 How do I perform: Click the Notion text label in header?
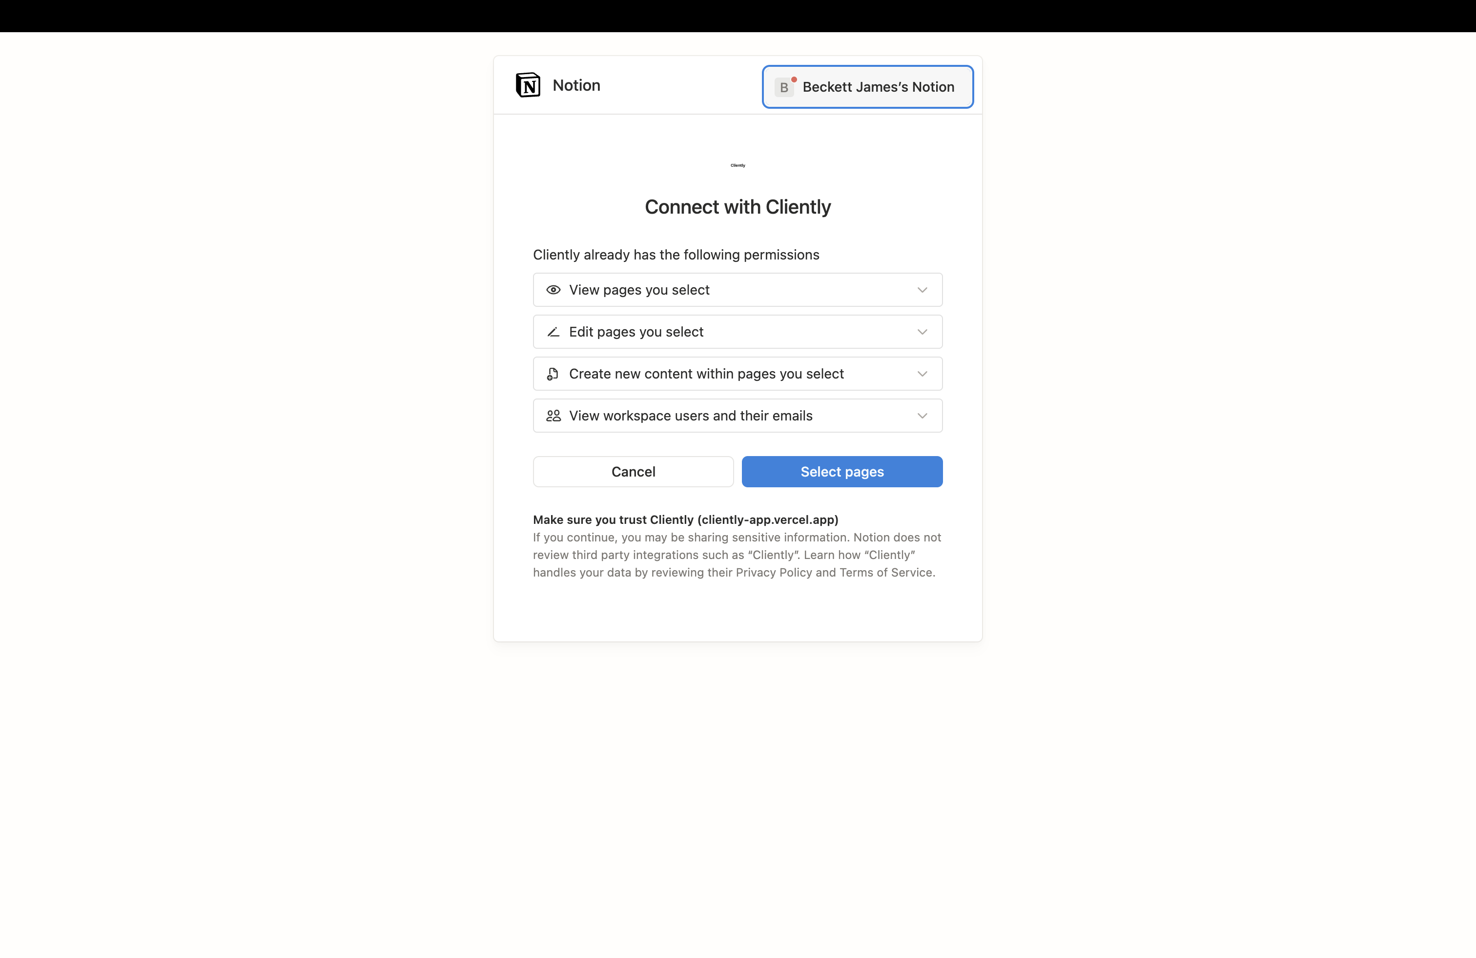[x=576, y=85]
